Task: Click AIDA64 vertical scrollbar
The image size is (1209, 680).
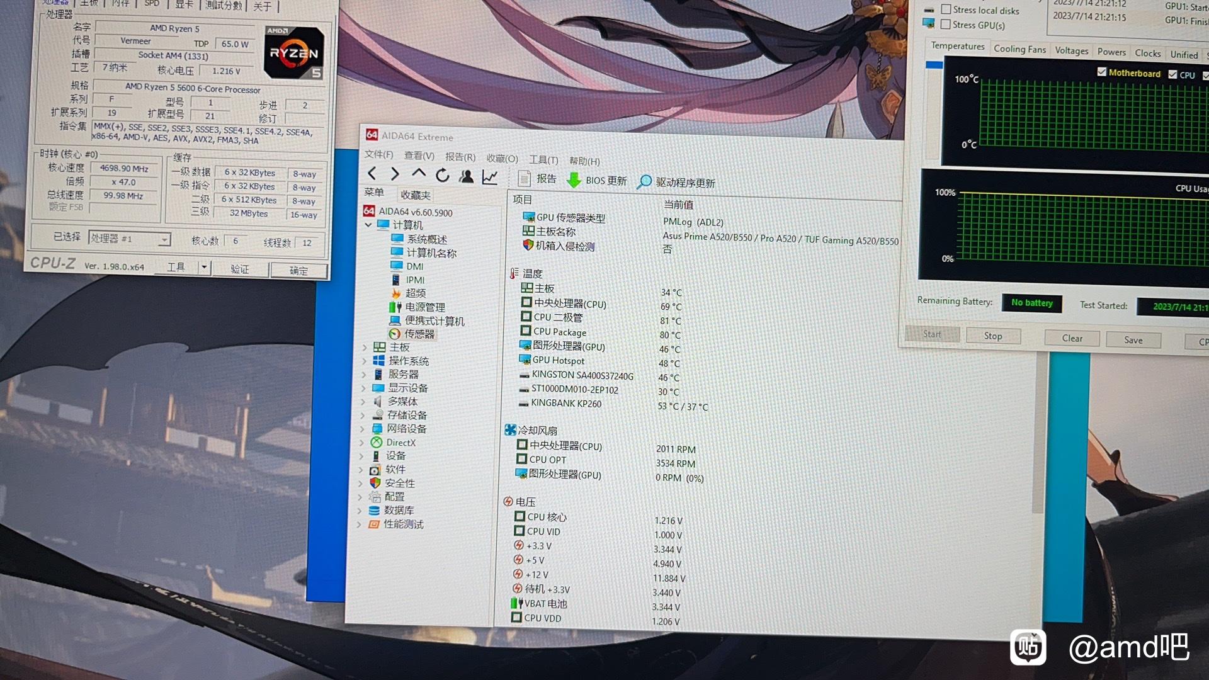Action: (1038, 431)
